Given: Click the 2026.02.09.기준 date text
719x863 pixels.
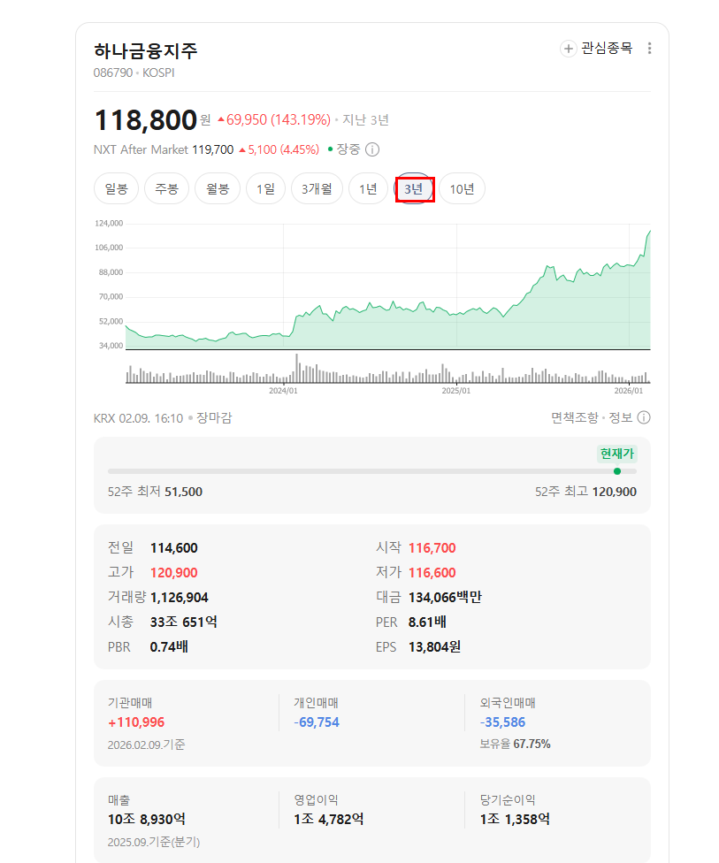Looking at the screenshot, I should pos(147,745).
